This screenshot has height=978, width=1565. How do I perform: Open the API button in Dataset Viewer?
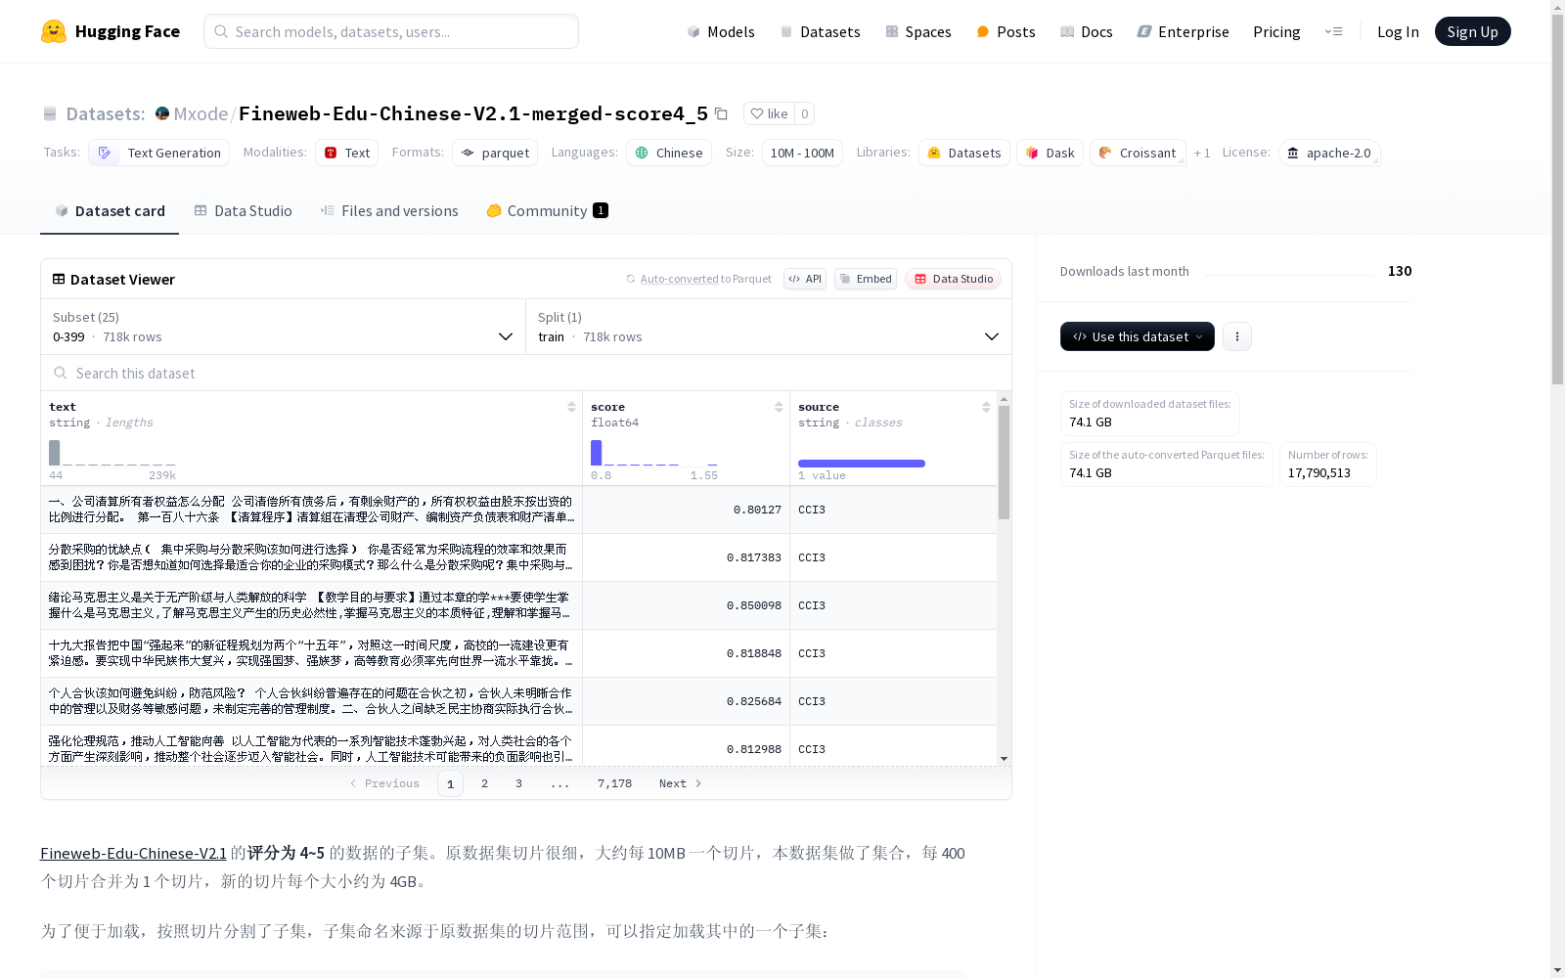[x=805, y=279]
